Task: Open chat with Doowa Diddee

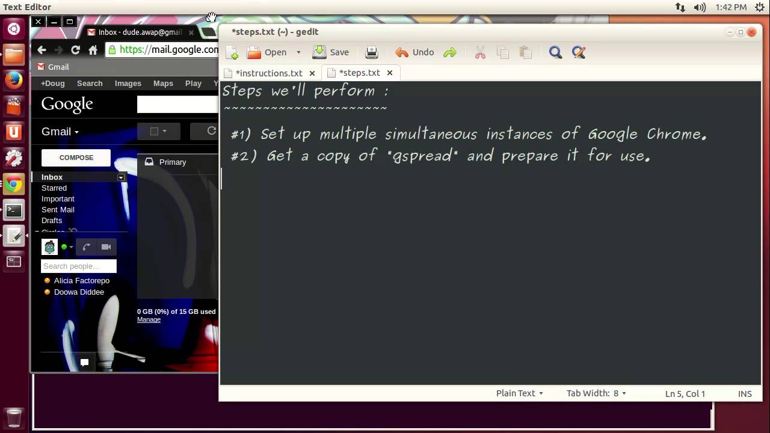Action: (79, 292)
